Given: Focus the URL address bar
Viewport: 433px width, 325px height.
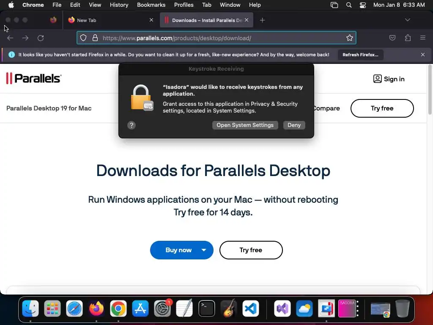Looking at the screenshot, I should (x=216, y=38).
